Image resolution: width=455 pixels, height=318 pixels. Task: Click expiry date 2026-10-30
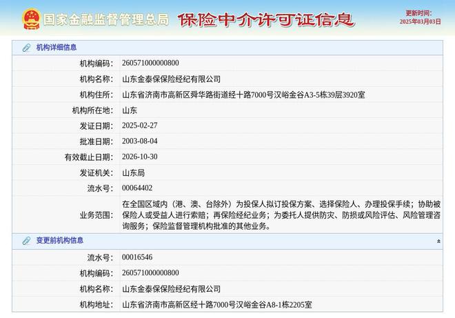point(139,157)
